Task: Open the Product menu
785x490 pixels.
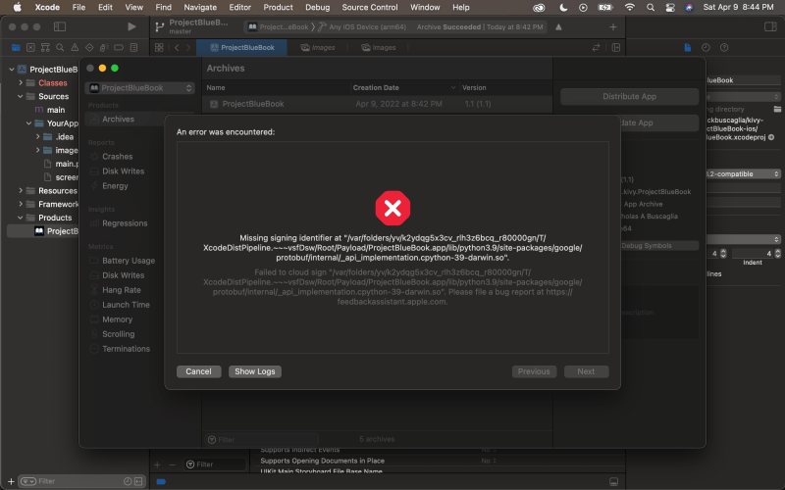Action: (278, 8)
